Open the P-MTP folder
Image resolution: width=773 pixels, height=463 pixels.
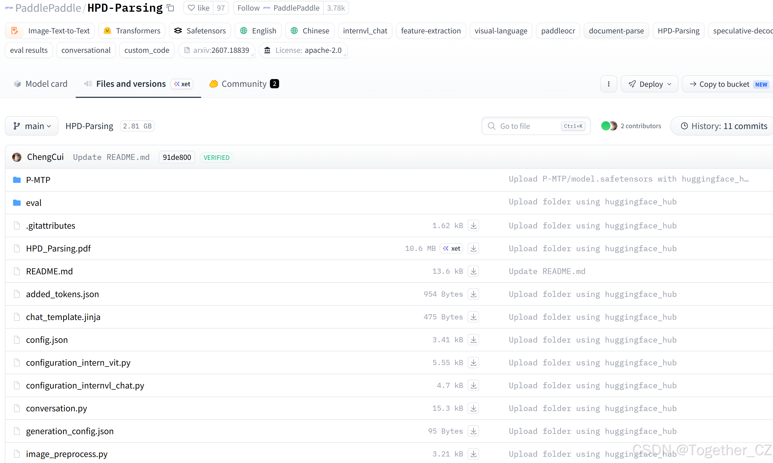[38, 180]
